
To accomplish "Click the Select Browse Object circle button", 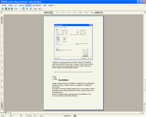I will tap(144, 108).
